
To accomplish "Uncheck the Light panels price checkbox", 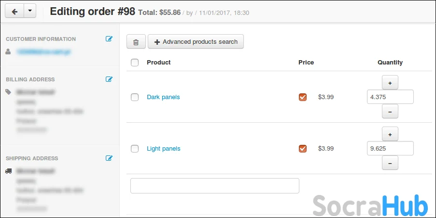I will [303, 149].
